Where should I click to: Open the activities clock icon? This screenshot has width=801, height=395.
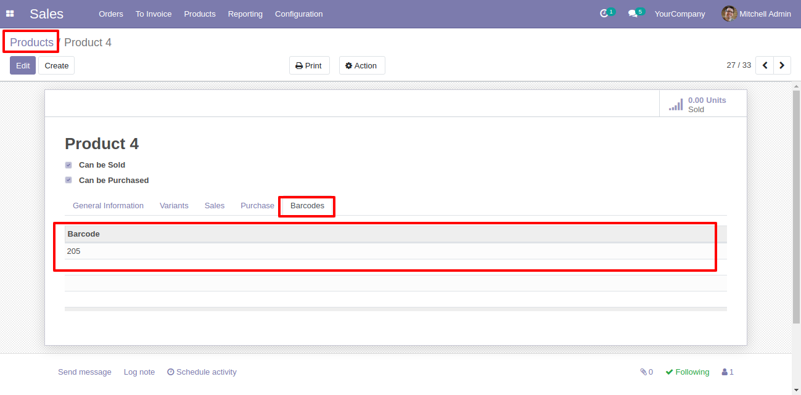click(x=604, y=14)
